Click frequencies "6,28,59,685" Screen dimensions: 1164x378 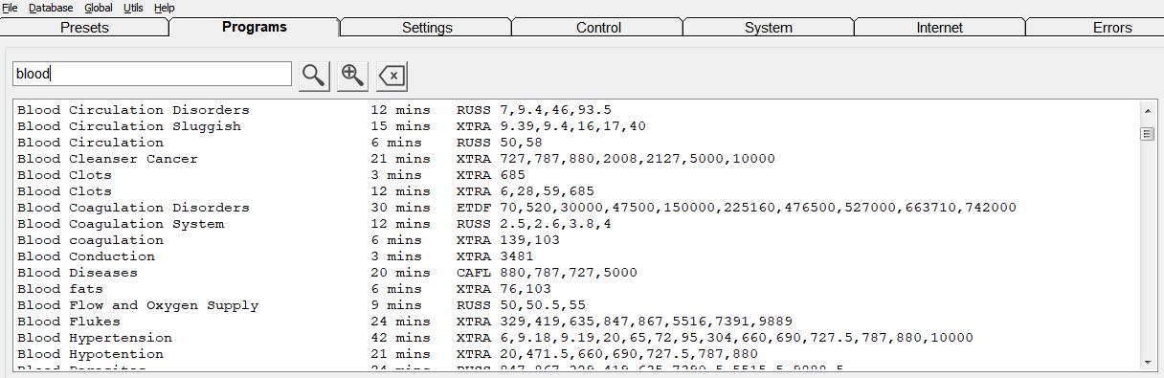[x=547, y=191]
